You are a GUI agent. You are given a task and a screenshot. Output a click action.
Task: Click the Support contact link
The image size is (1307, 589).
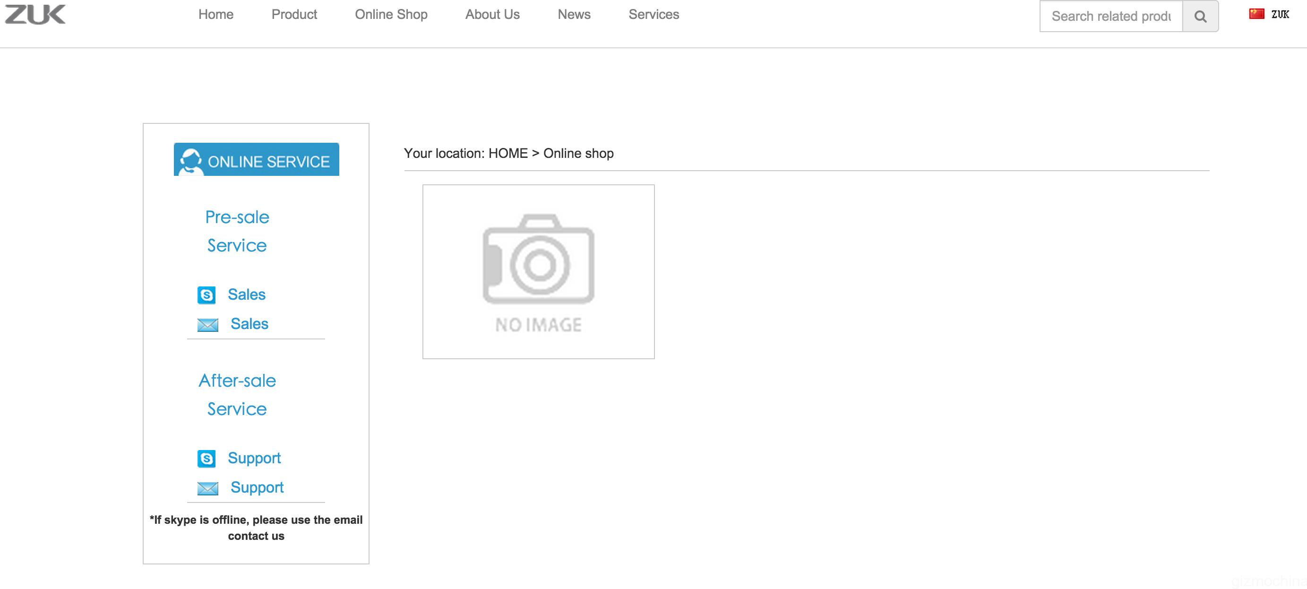tap(255, 458)
